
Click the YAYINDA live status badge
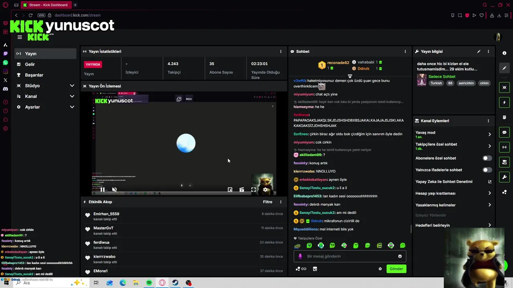(93, 64)
